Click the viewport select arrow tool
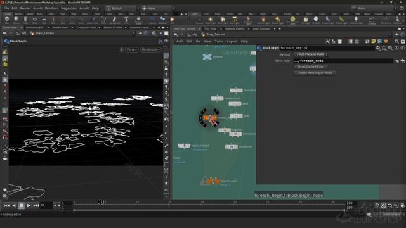This screenshot has height=228, width=406. tap(5, 73)
